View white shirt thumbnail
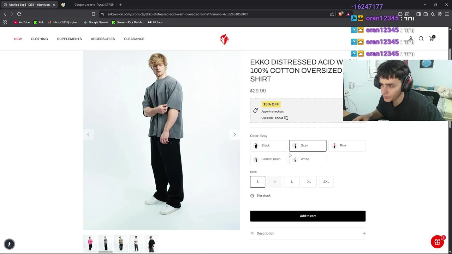The image size is (452, 254). pyautogui.click(x=136, y=243)
